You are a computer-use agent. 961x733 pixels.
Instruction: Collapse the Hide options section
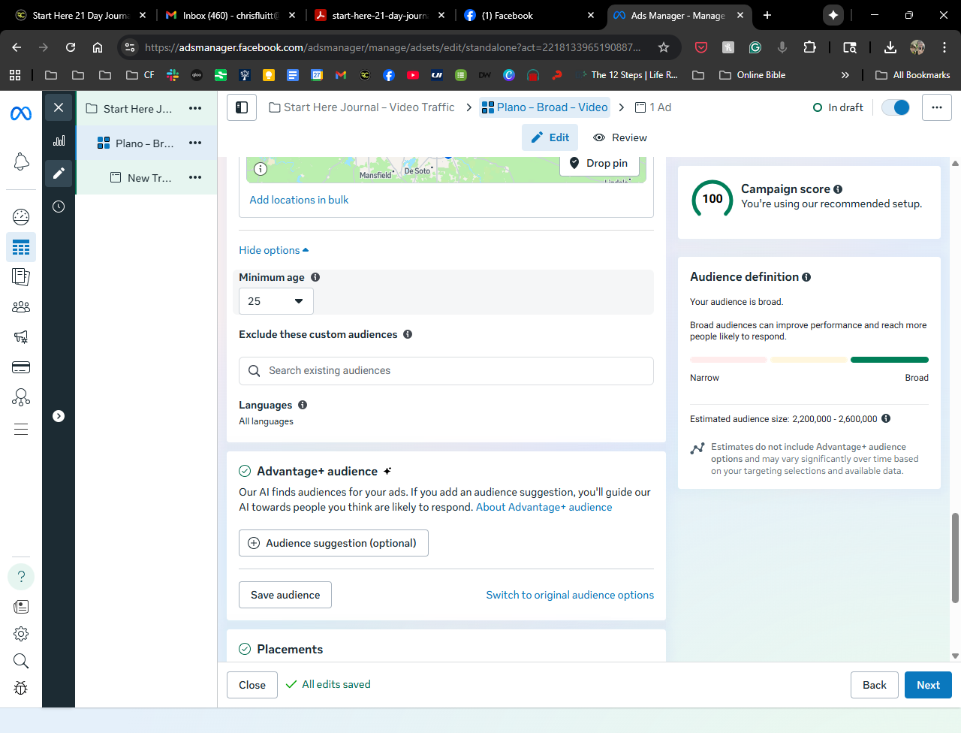pyautogui.click(x=273, y=250)
